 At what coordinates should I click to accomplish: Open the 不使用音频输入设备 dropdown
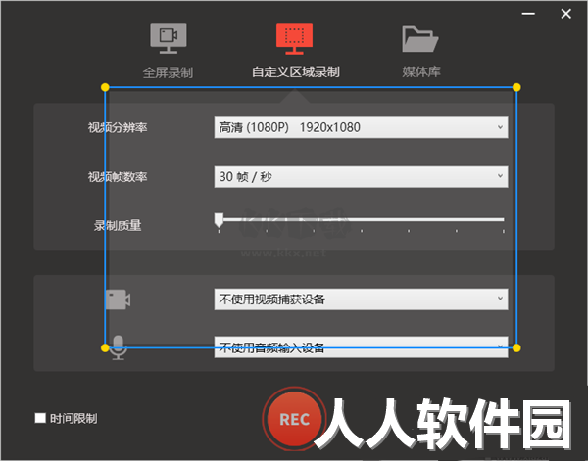(361, 347)
